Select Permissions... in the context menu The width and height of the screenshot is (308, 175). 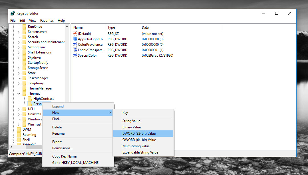tap(62, 148)
